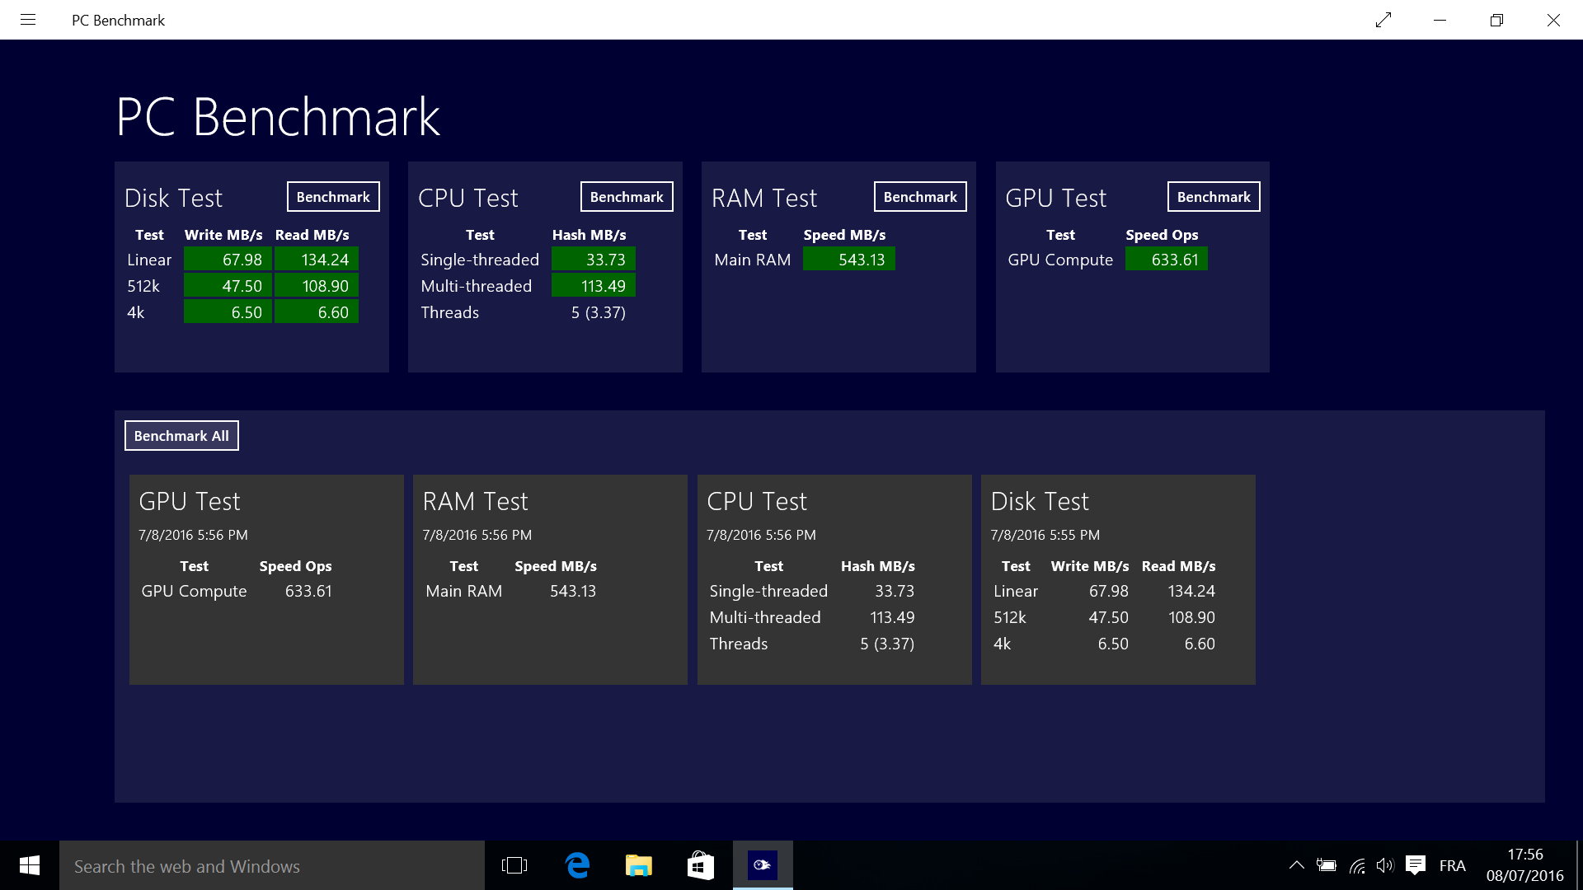Open the clock showing 17:56
The width and height of the screenshot is (1583, 890).
[x=1525, y=865]
